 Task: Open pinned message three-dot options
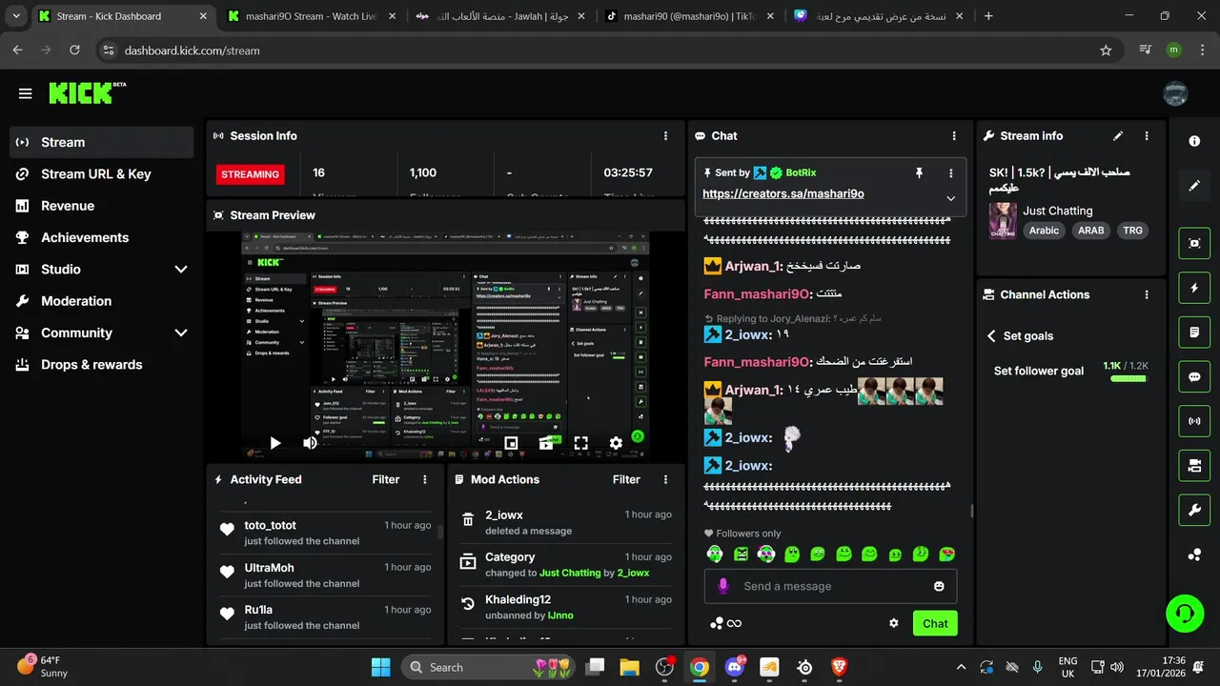tap(950, 173)
